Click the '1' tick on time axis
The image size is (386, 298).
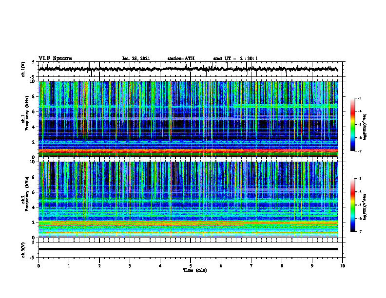point(69,266)
